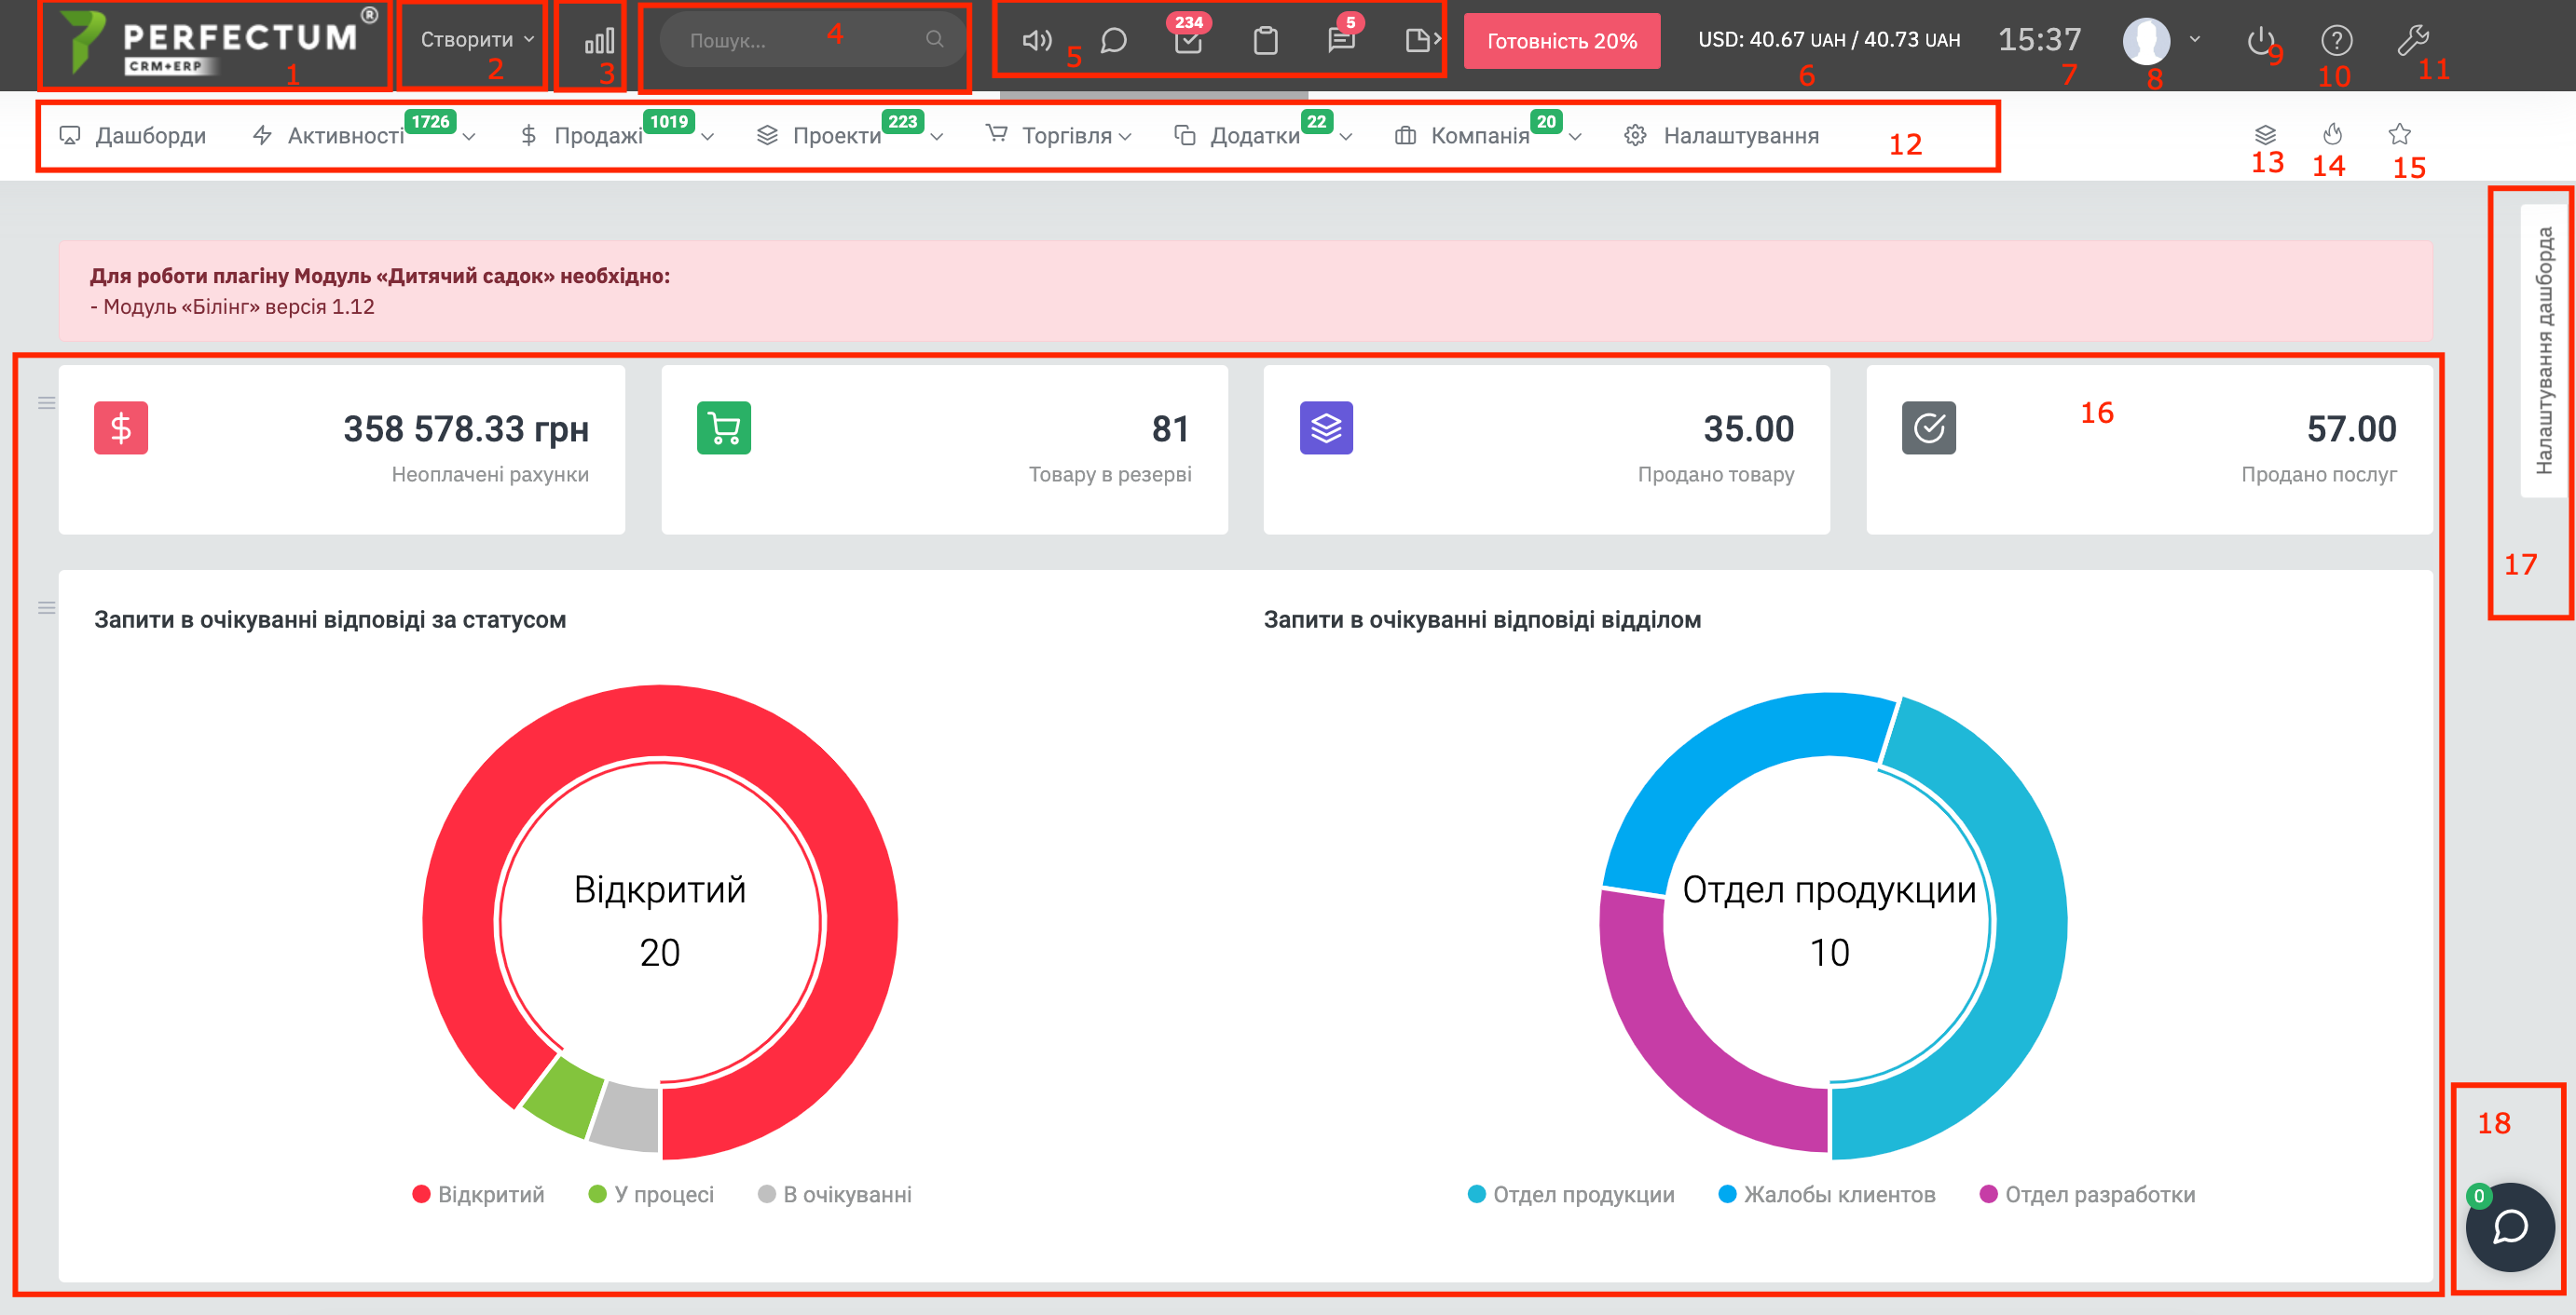The width and height of the screenshot is (2576, 1315).
Task: Click the bar chart statistics icon
Action: [598, 41]
